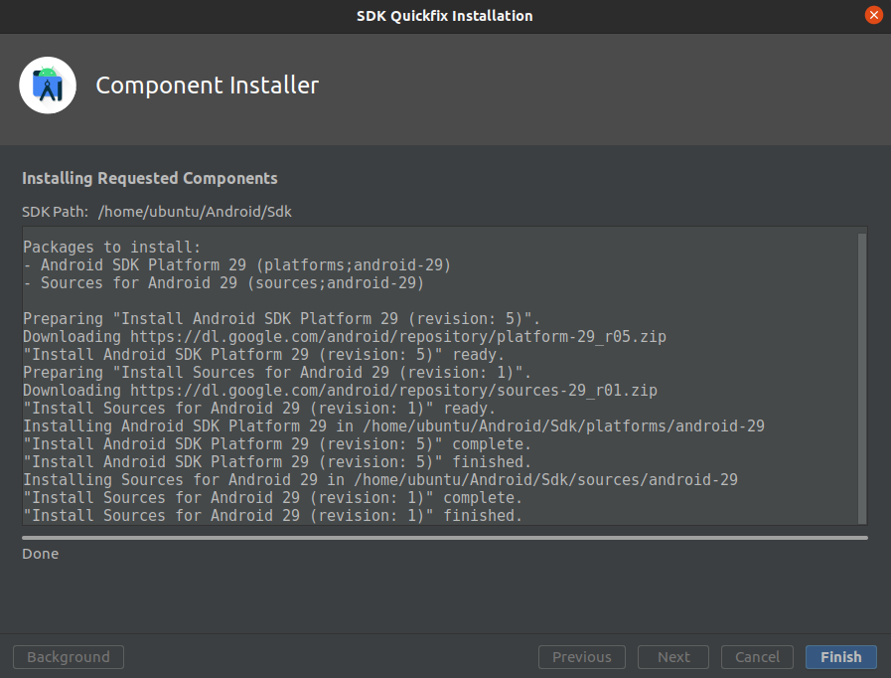Image resolution: width=891 pixels, height=678 pixels.
Task: Click the 'Installing Requested Components' heading
Action: pyautogui.click(x=149, y=179)
